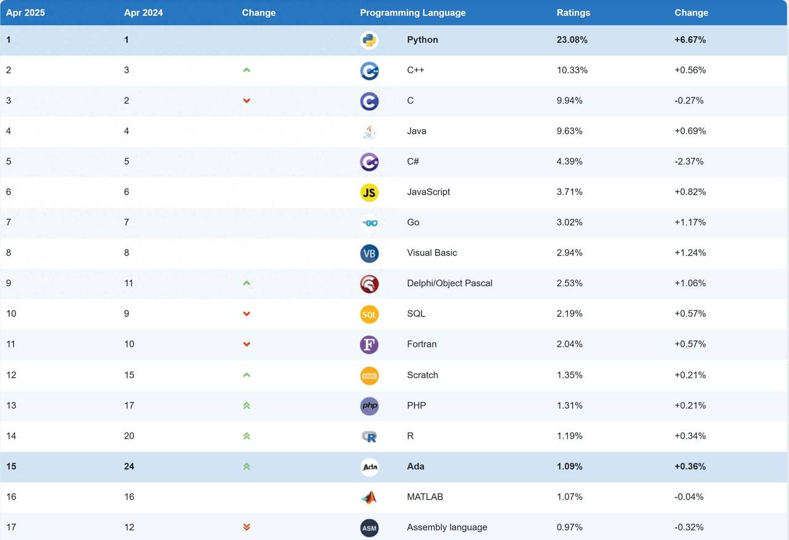Click the green up arrow in C++ row
Viewport: 789px width, 540px height.
247,70
